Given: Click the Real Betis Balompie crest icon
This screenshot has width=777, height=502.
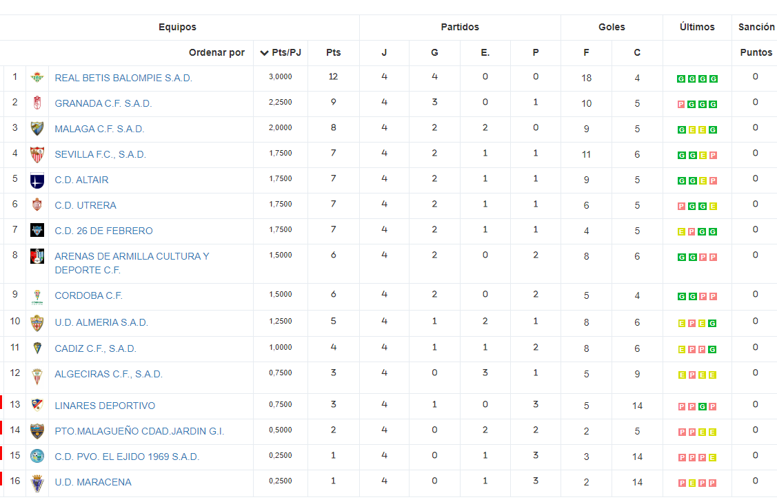Looking at the screenshot, I should [37, 77].
